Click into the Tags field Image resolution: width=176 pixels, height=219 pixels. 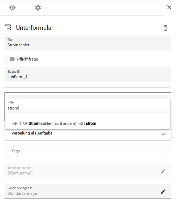coord(88,151)
